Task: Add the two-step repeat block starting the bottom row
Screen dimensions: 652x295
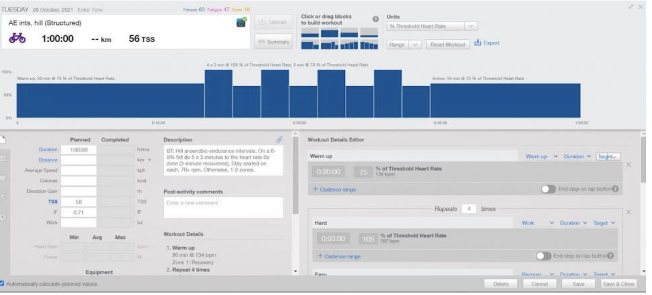Action: pyautogui.click(x=309, y=45)
